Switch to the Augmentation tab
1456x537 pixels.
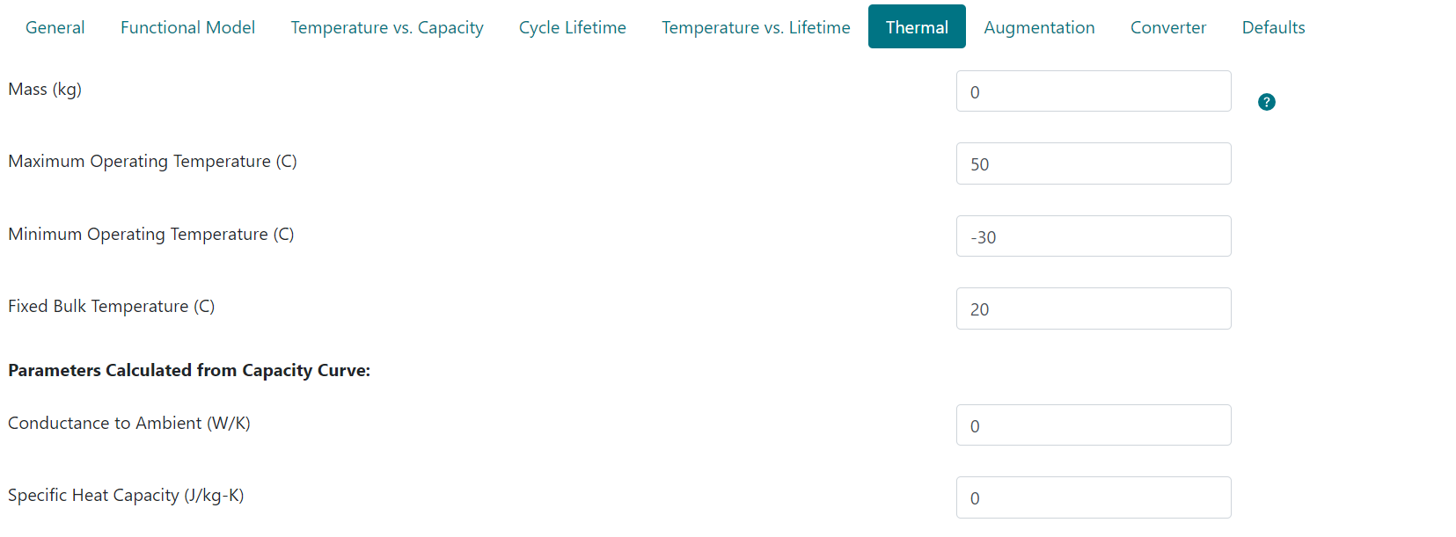[x=1039, y=27]
